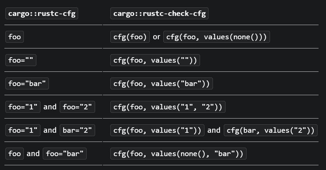Click the foo="2" code snippet

pyautogui.click(x=77, y=107)
